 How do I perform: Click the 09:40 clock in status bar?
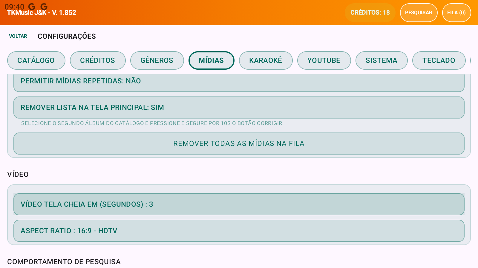[x=14, y=7]
